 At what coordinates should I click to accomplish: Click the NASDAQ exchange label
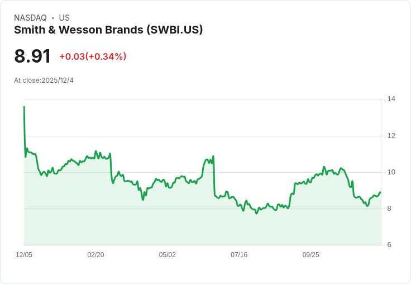point(30,18)
